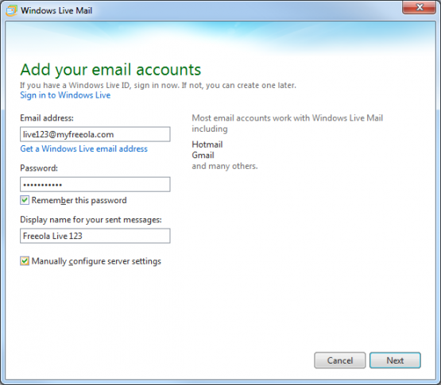Select the 'Add your email accounts' heading
Image resolution: width=441 pixels, height=385 pixels.
pos(110,70)
